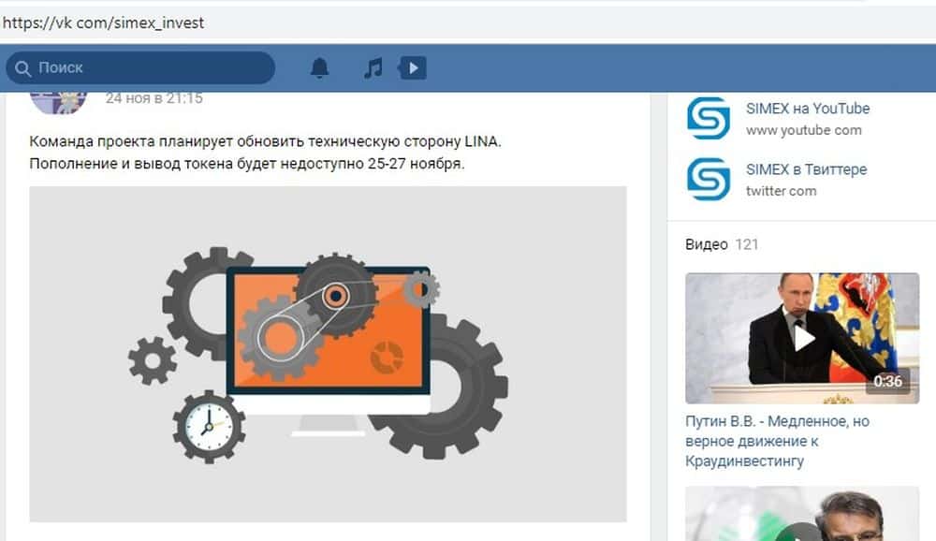Click the search magnifier icon
This screenshot has width=936, height=541.
22,68
